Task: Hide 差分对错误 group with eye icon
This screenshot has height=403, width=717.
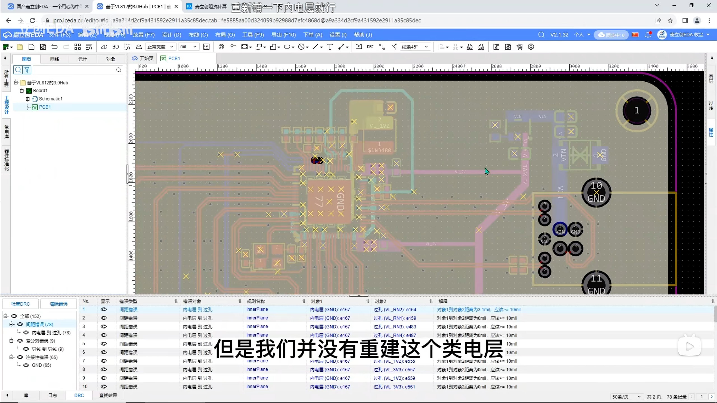Action: (x=20, y=341)
